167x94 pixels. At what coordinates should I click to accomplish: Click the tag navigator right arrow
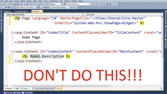(x=162, y=89)
